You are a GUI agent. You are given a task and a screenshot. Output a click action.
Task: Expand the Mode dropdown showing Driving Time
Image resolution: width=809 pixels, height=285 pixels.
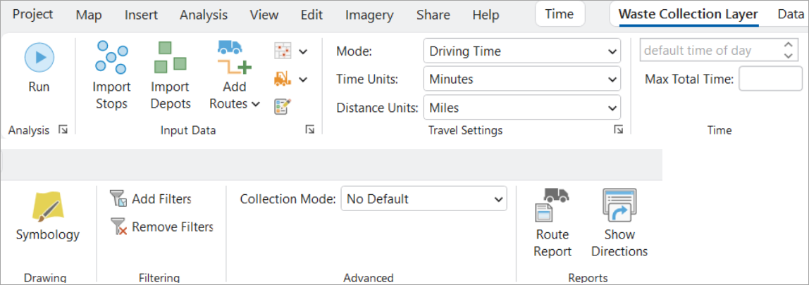tap(522, 51)
